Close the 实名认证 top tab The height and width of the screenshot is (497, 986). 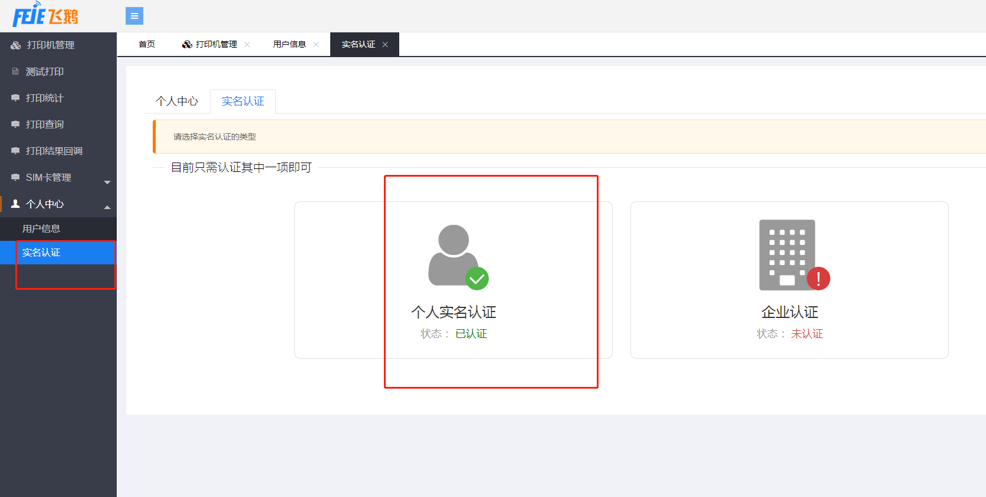coord(385,45)
